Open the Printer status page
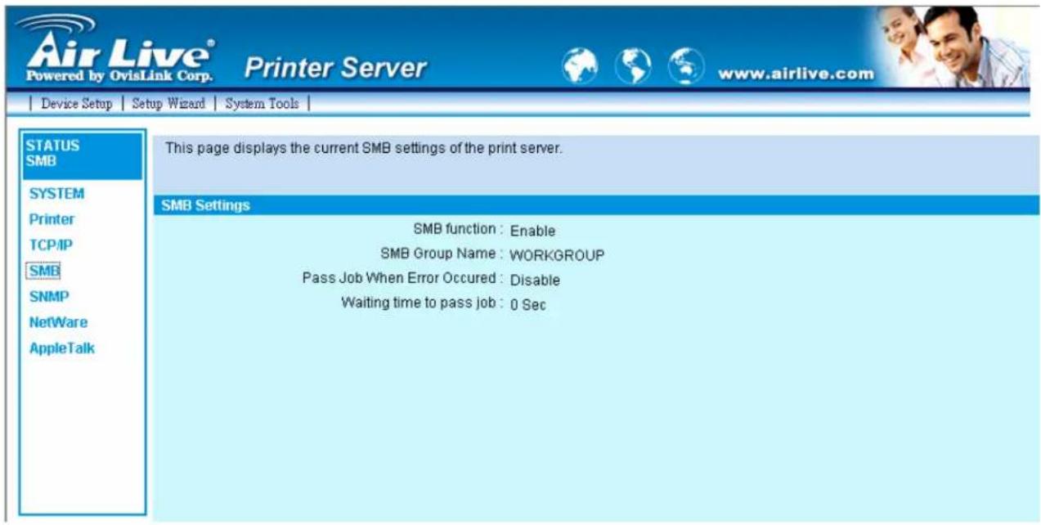Screen dimensions: 1041x525 (52, 219)
